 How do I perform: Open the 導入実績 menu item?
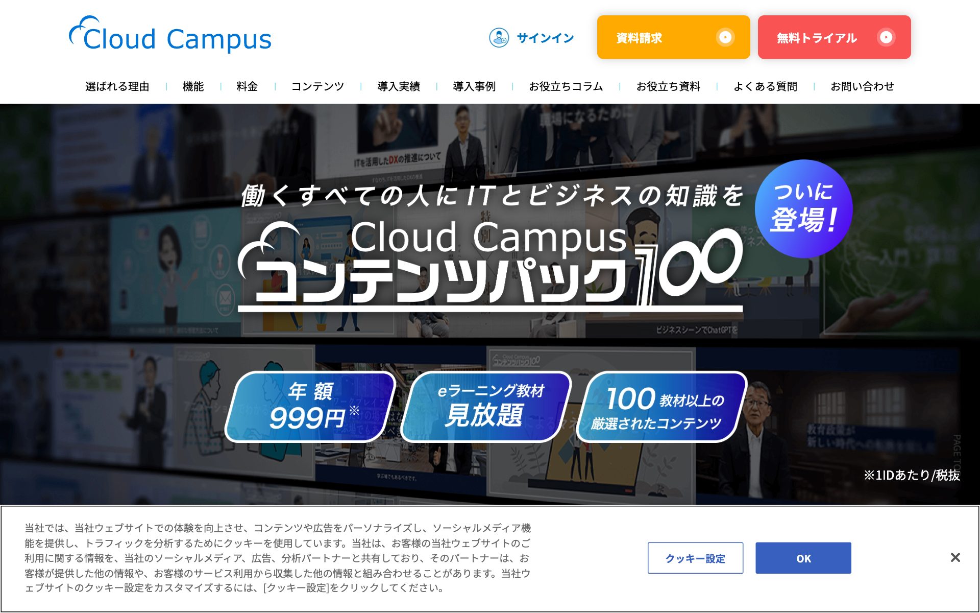click(x=399, y=86)
